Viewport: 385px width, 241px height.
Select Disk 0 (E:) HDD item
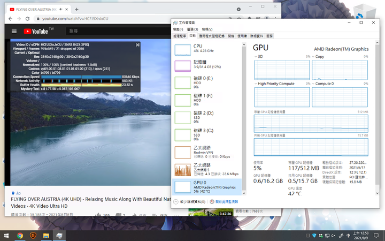207,82
